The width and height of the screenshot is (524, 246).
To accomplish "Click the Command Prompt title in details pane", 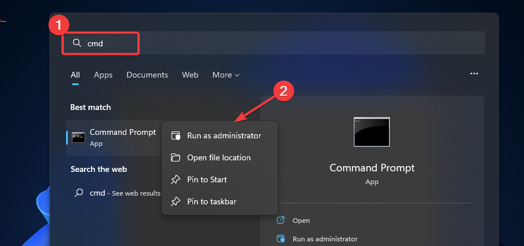I will (372, 167).
